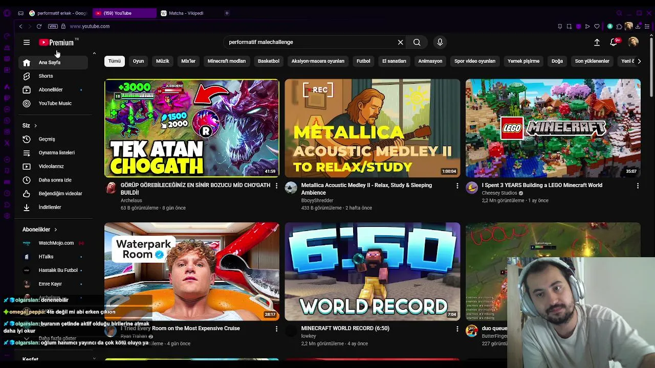
Task: Open the upload video create icon
Action: point(597,42)
